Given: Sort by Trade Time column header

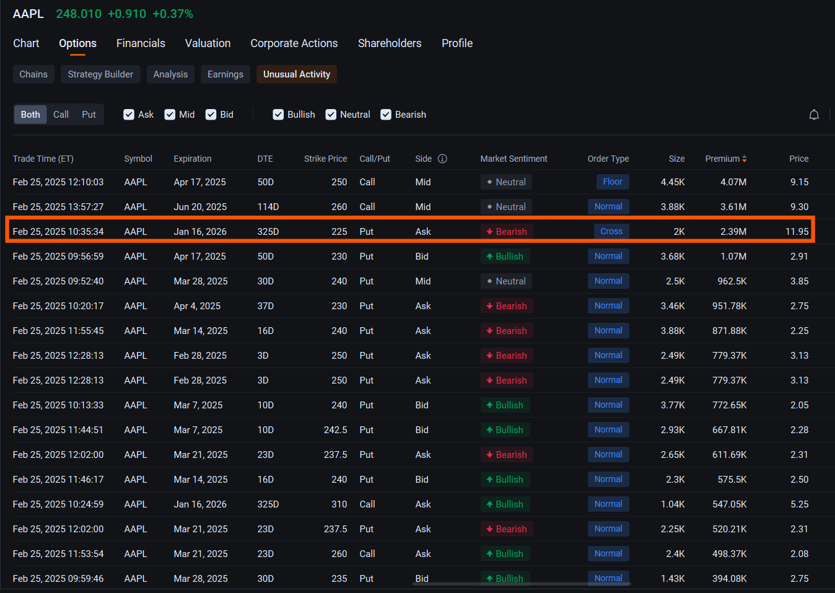Looking at the screenshot, I should [43, 159].
